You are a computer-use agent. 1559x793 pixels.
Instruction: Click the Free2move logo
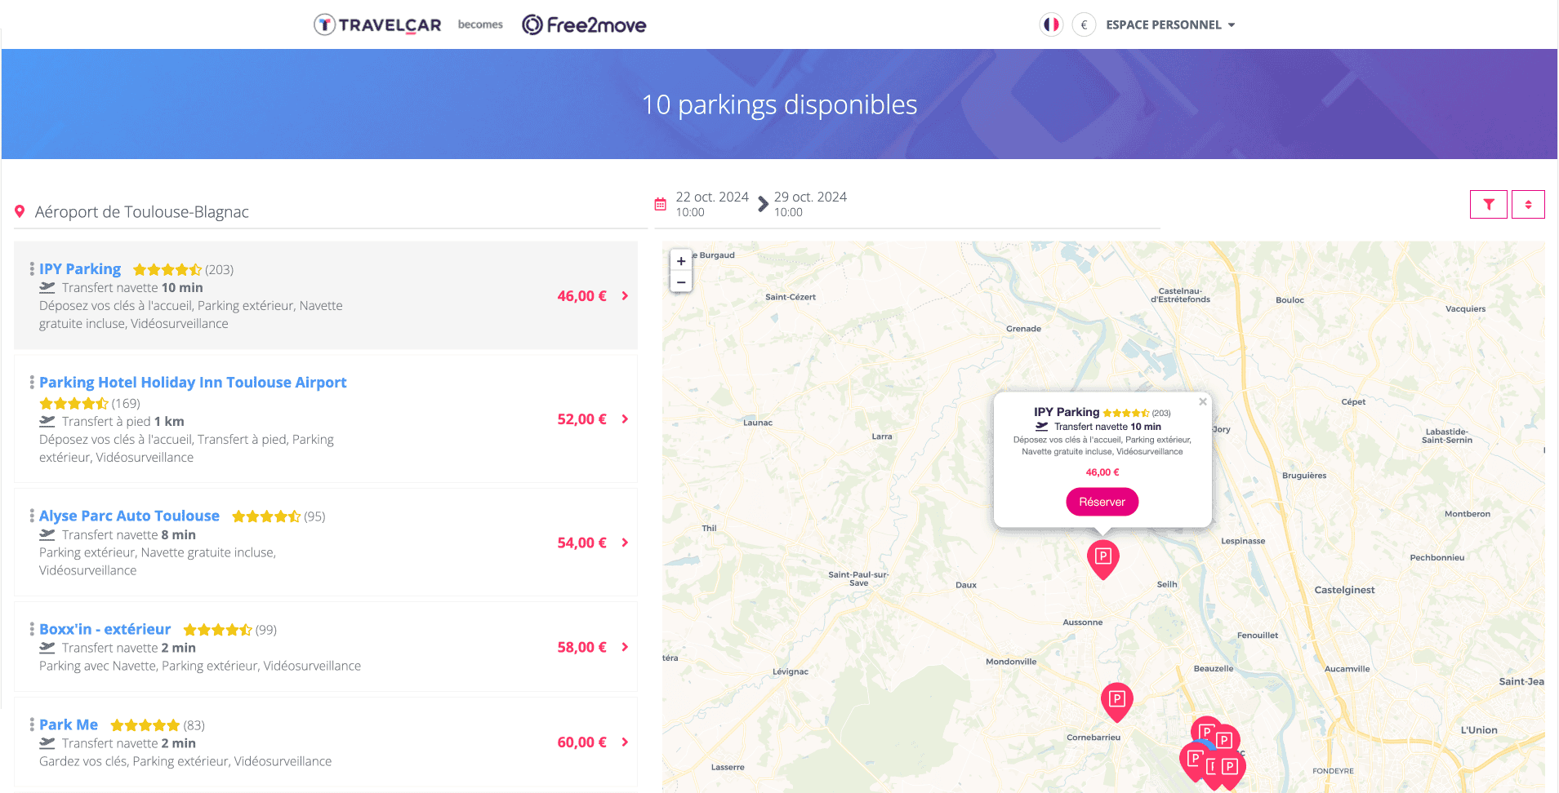click(584, 24)
